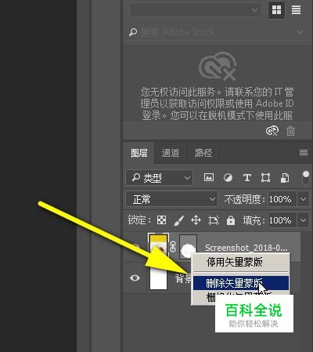Lock transparent pixels checkerboard icon
This screenshot has height=352, width=313.
[x=161, y=220]
